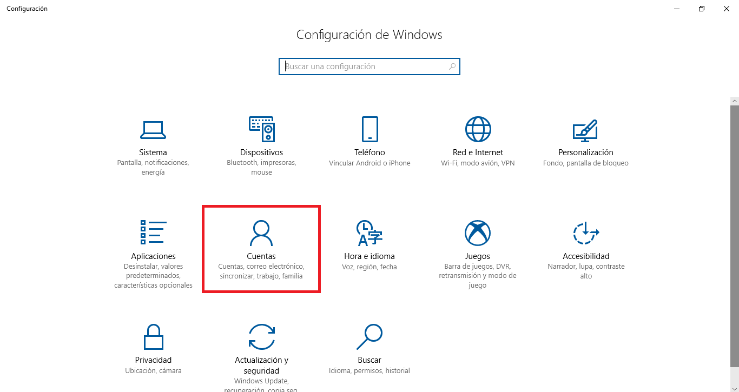
Task: Click the Hora e idioma title
Action: point(369,256)
